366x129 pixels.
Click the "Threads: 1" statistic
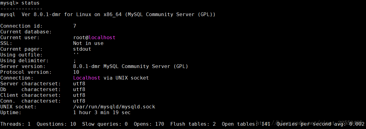pyautogui.click(x=15, y=124)
